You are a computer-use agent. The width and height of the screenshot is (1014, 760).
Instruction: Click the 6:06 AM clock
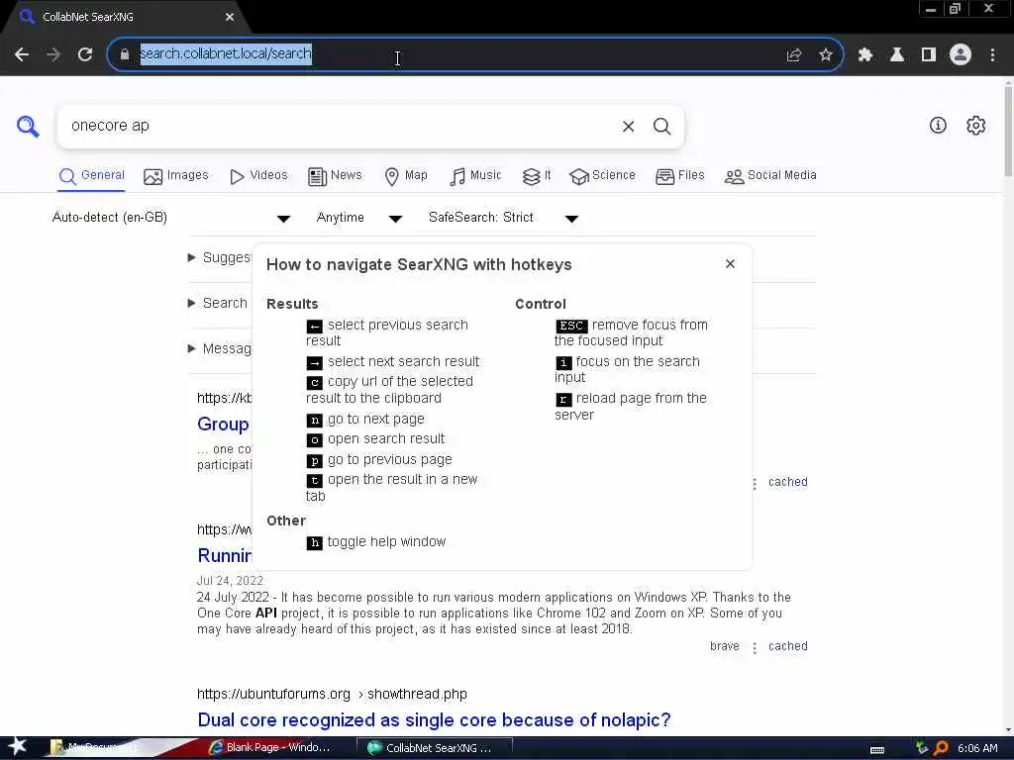pos(977,748)
